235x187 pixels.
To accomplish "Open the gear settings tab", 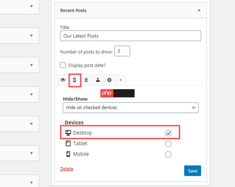I will (x=109, y=80).
